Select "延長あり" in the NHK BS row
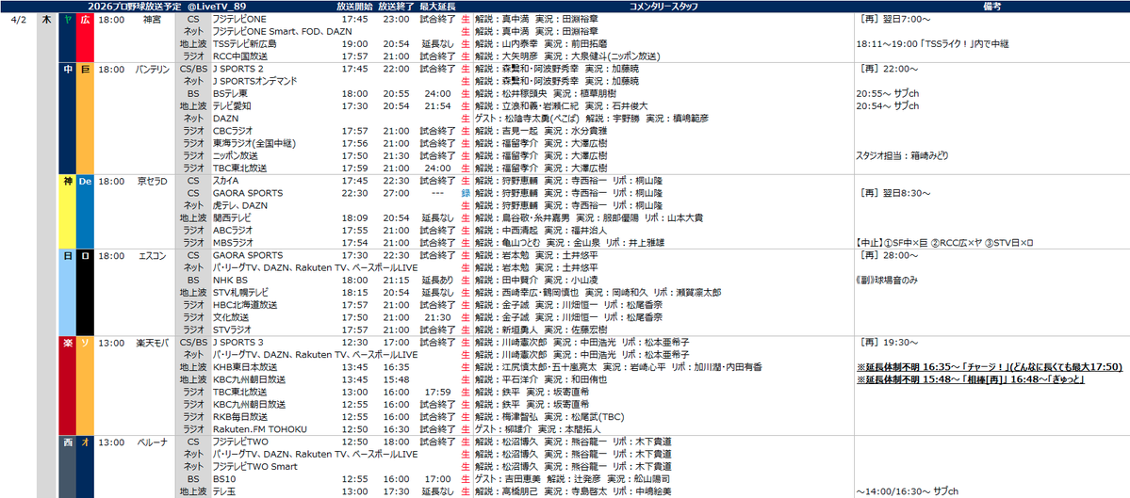Viewport: 1130px width, 498px height. point(437,280)
